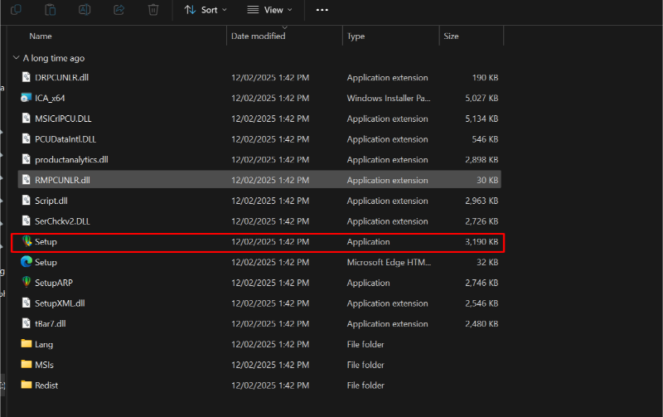Click the Type column header

(356, 36)
